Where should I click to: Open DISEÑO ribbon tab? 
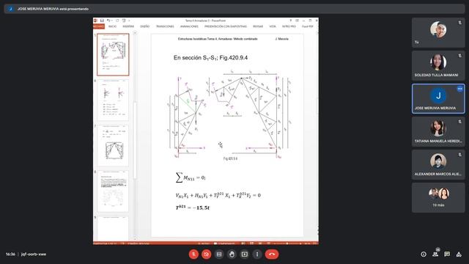(x=145, y=26)
